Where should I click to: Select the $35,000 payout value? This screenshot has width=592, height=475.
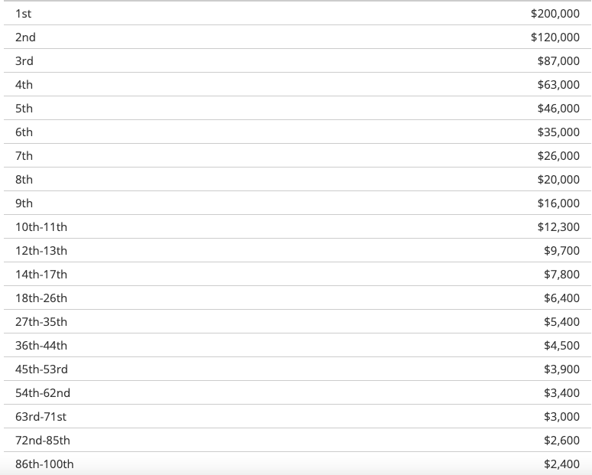558,132
